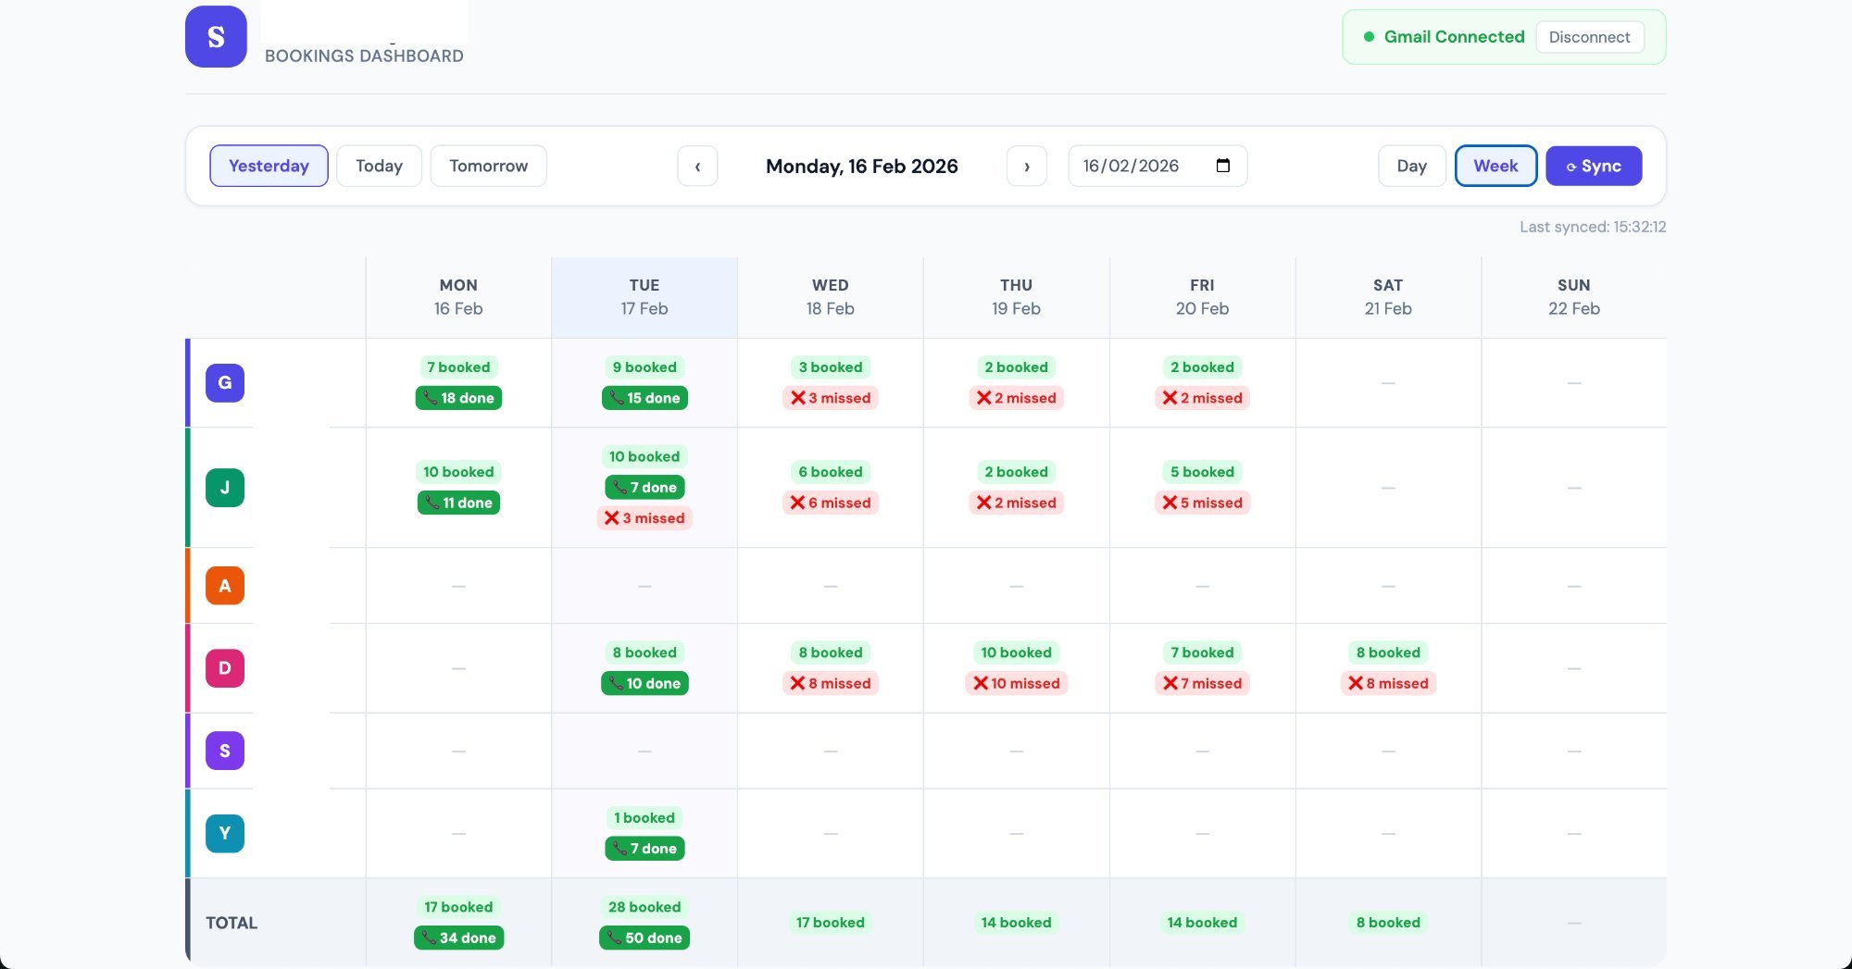The image size is (1852, 969).
Task: Select the Tomorrow button
Action: point(488,166)
